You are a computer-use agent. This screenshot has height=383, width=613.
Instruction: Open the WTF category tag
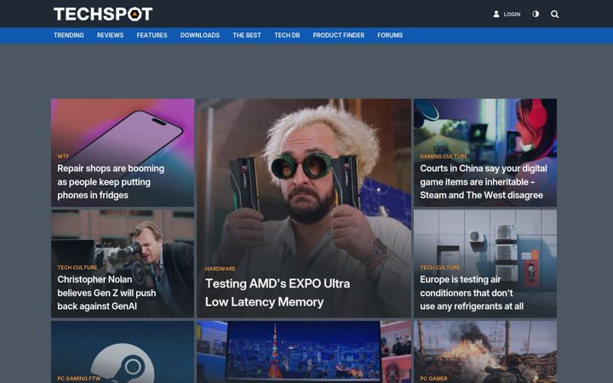pos(63,157)
